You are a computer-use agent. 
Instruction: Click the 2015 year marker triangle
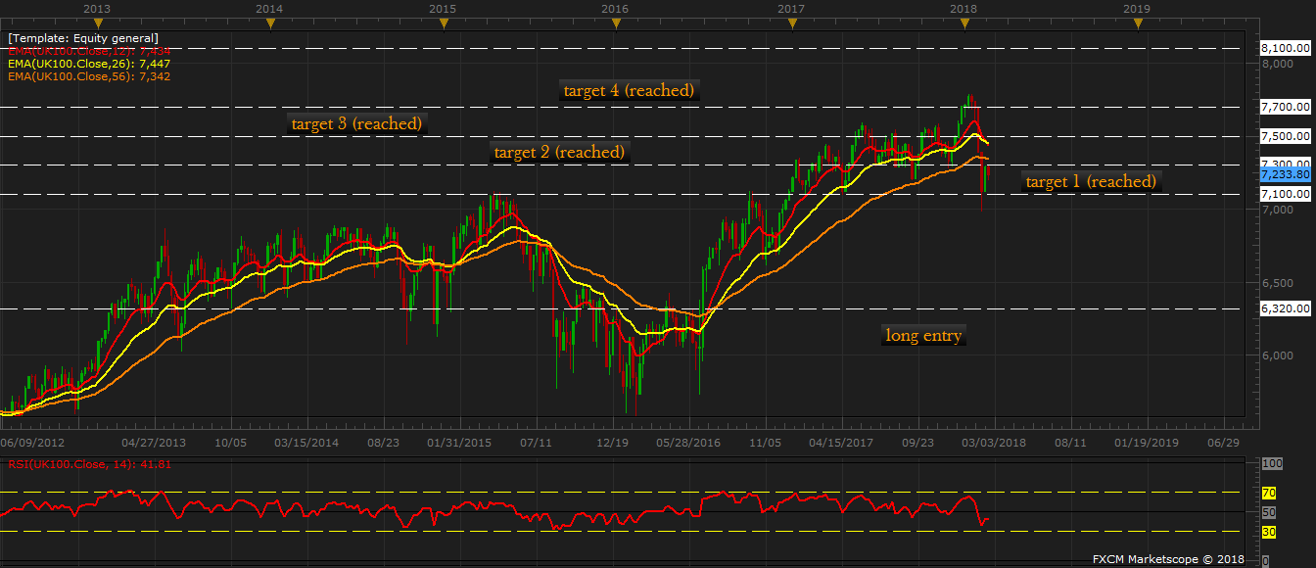point(443,24)
